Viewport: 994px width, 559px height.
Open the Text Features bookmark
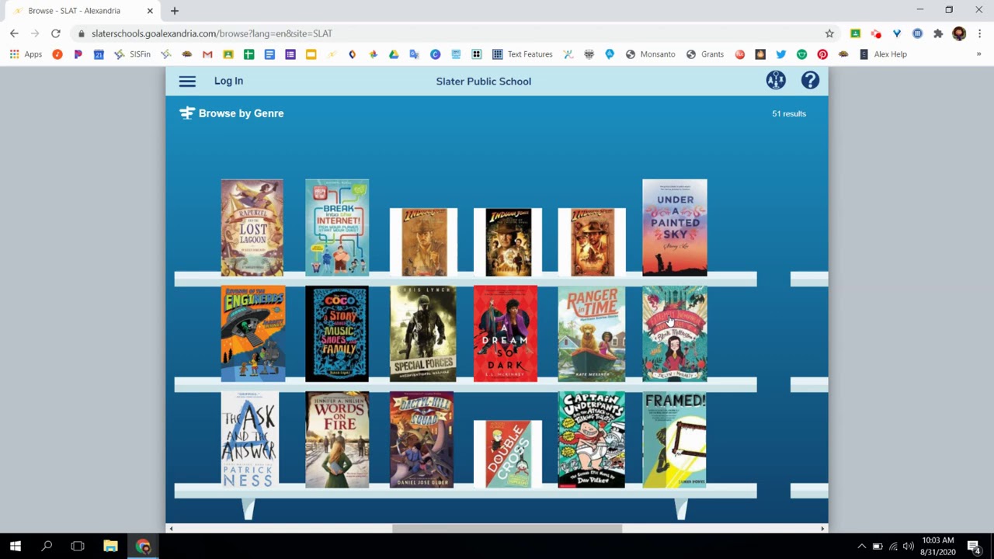point(523,54)
